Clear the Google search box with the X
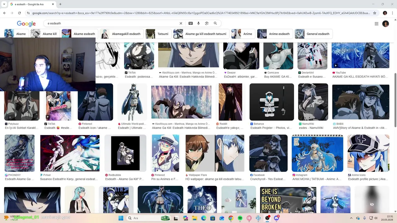397x223 pixels. tap(181, 23)
